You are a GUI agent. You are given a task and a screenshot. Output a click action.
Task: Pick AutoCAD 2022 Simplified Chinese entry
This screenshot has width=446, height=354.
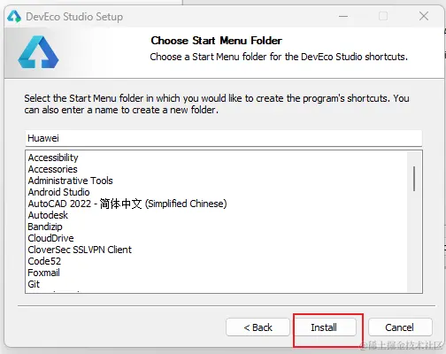127,204
